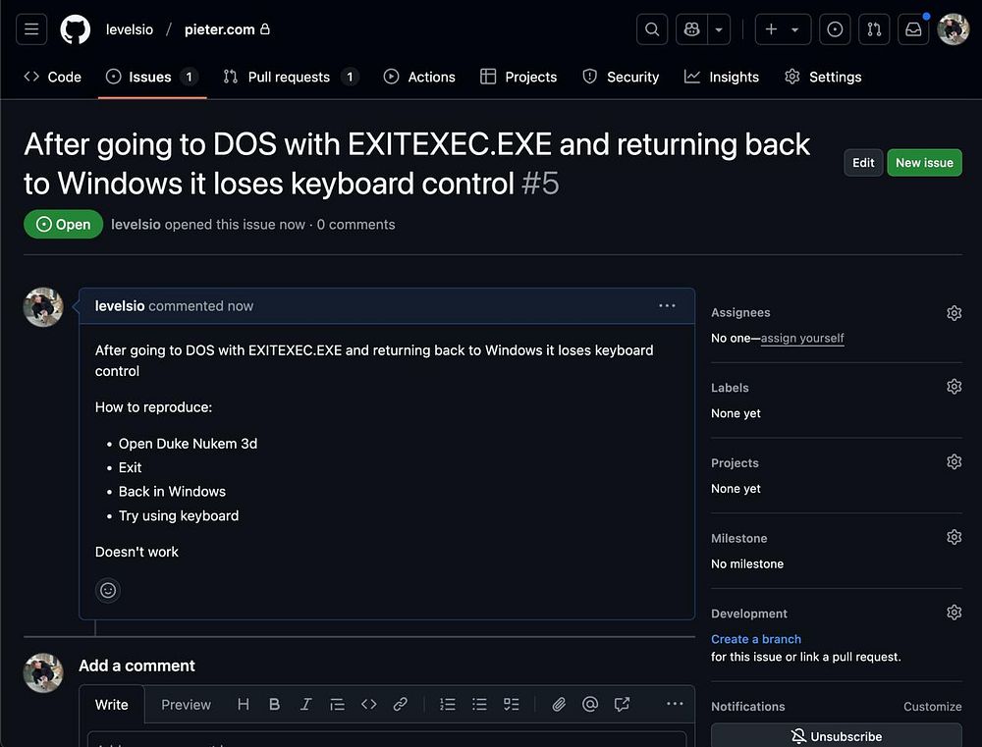This screenshot has width=982, height=747.
Task: Click the commenter avatar beside the comment
Action: coord(43,307)
